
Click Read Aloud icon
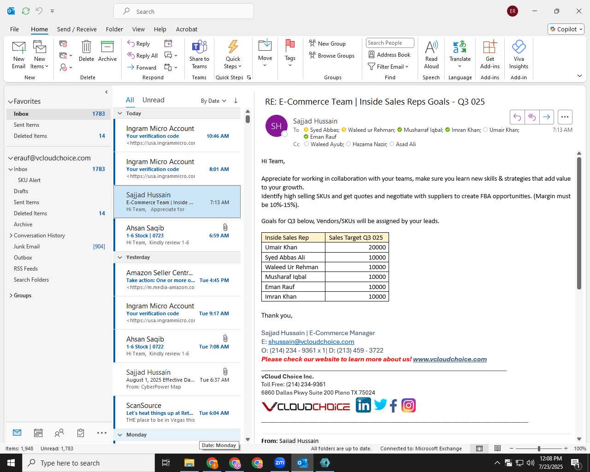pos(431,47)
